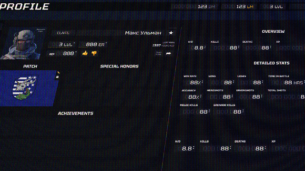
Task: Click the small square icon beside the patch
Action: coord(57,77)
